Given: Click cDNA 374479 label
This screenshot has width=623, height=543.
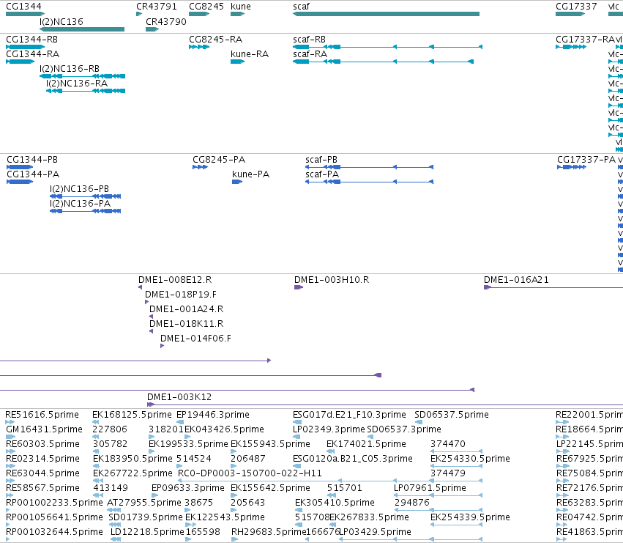Looking at the screenshot, I should [448, 473].
